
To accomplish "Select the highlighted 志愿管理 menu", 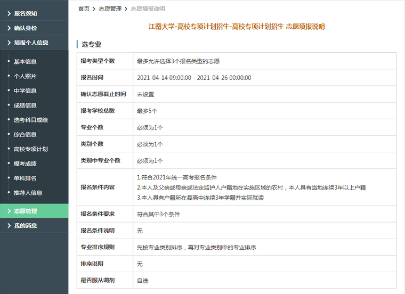I will (x=26, y=211).
